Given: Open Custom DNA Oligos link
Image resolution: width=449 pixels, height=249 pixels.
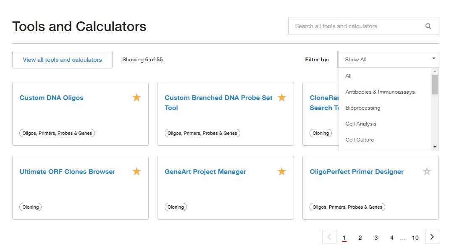Looking at the screenshot, I should pyautogui.click(x=51, y=98).
